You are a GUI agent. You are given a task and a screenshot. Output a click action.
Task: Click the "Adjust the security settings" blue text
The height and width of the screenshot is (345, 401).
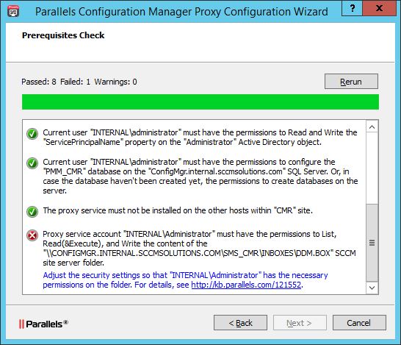(x=185, y=280)
